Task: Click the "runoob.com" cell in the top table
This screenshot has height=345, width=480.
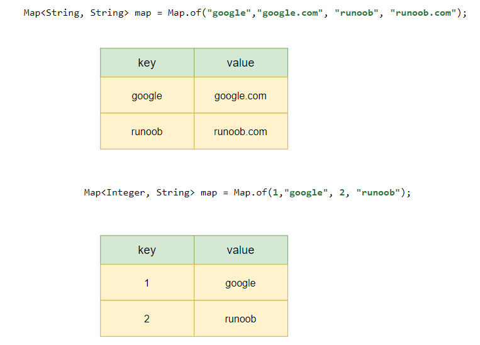Action: [x=240, y=131]
